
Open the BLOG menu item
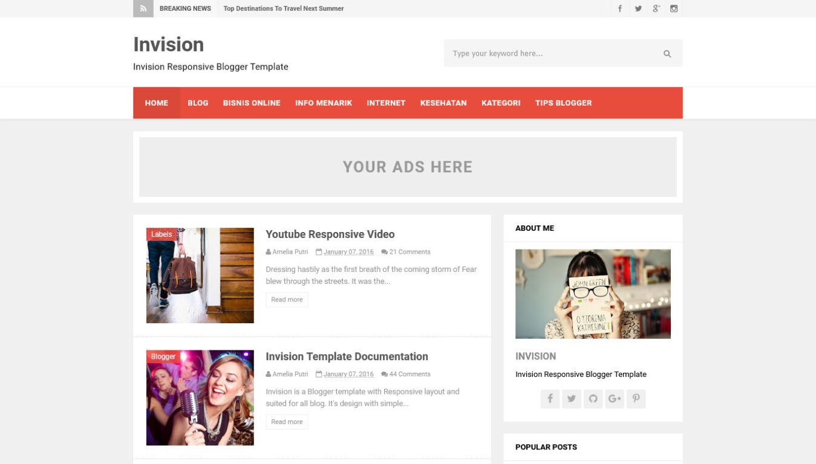pos(198,103)
